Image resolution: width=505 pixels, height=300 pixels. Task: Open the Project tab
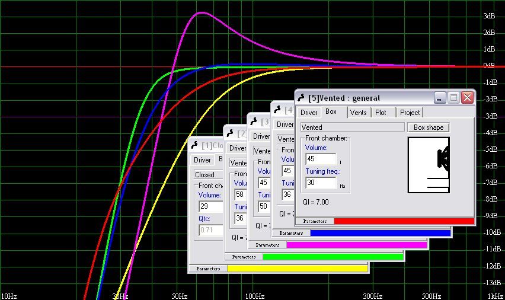pyautogui.click(x=410, y=113)
